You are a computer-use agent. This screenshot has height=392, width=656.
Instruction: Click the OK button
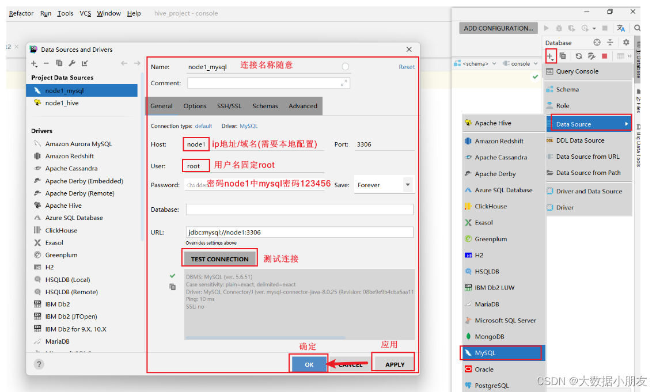point(309,364)
